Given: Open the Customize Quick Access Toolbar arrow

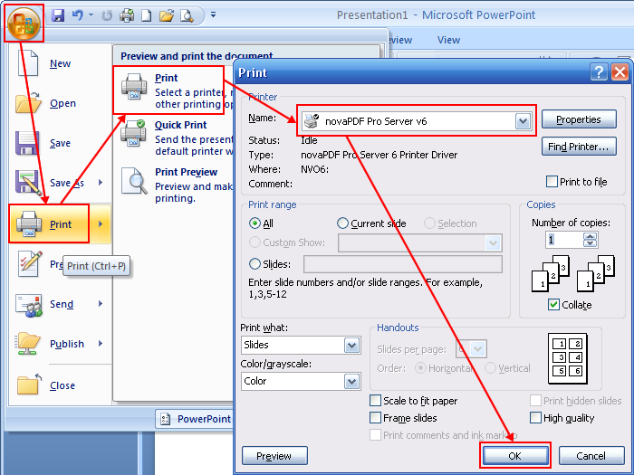Looking at the screenshot, I should point(213,15).
